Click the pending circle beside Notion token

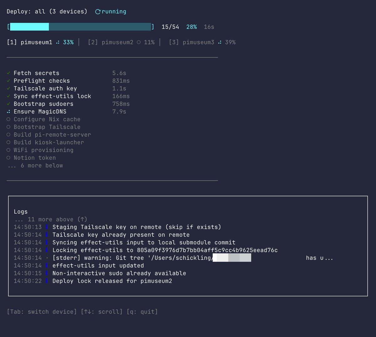pyautogui.click(x=8, y=158)
